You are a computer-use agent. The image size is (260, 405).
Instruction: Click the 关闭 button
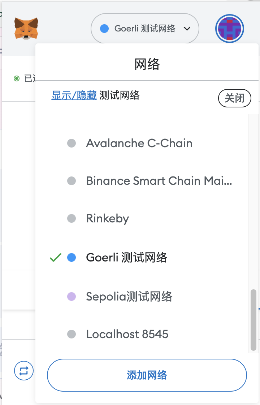[x=235, y=98]
